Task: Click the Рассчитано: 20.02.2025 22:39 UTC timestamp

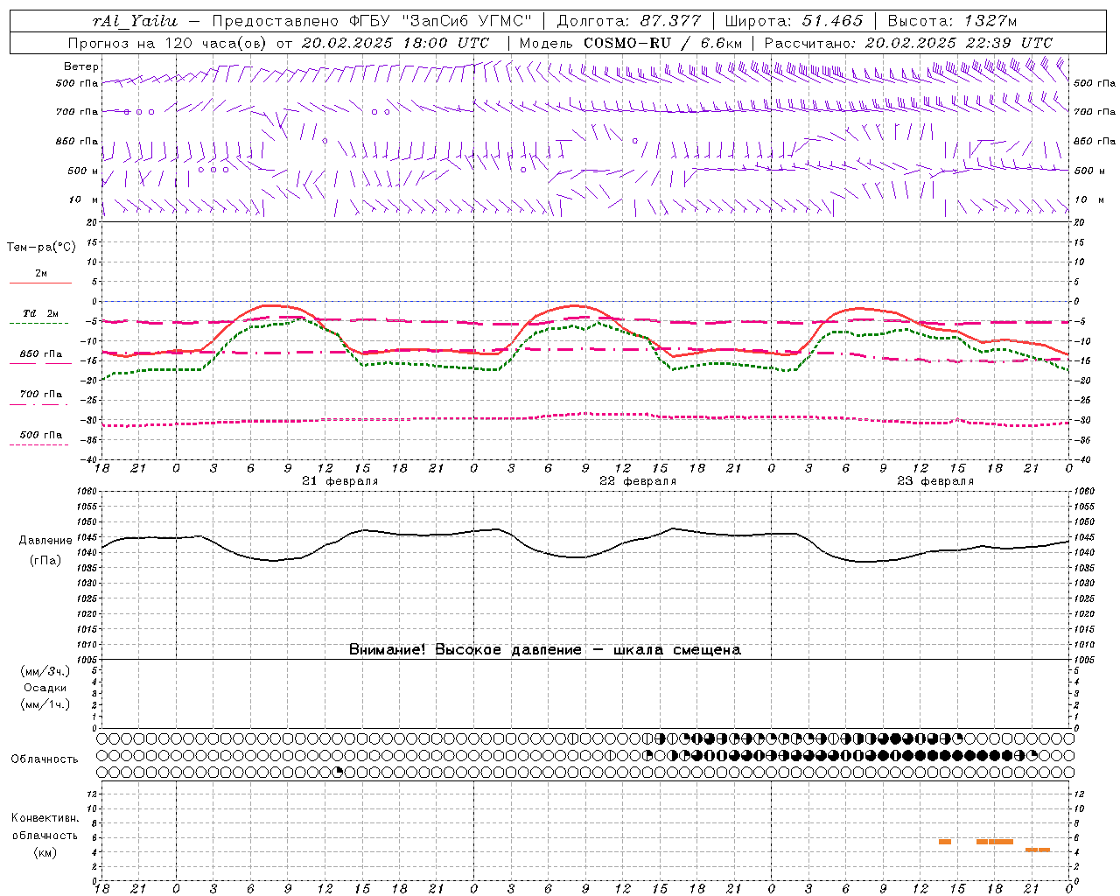Action: 908,43
